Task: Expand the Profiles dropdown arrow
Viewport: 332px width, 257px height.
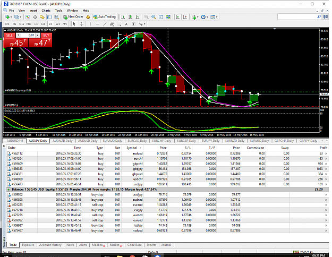Action: [x=21, y=17]
